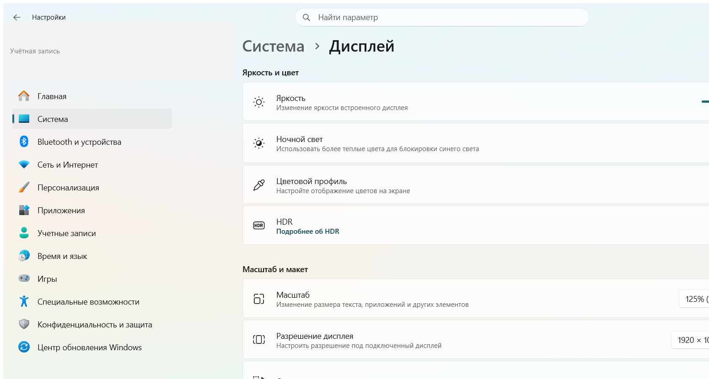The width and height of the screenshot is (709, 379).
Task: Open Приложения settings
Action: [x=92, y=210]
